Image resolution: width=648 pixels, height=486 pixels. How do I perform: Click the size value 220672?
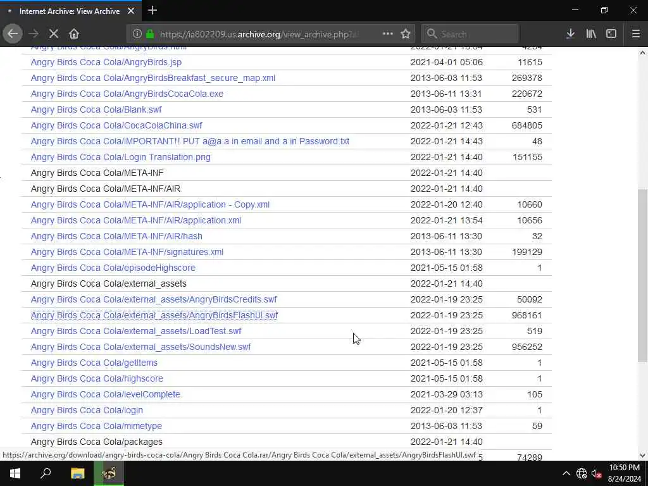[x=526, y=94]
